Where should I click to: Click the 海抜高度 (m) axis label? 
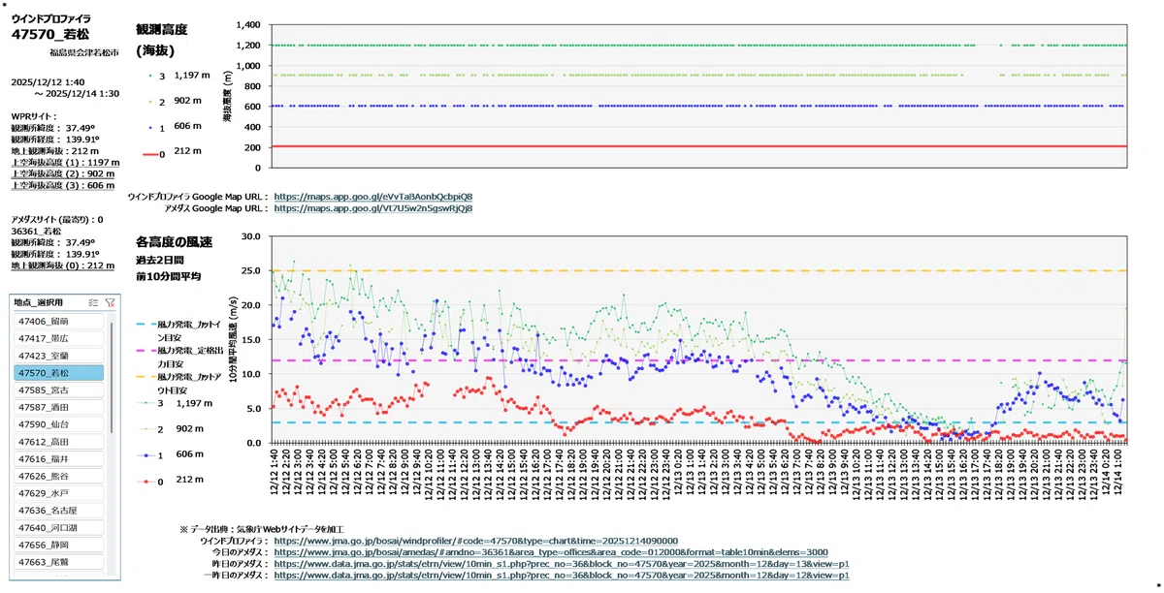(x=226, y=95)
